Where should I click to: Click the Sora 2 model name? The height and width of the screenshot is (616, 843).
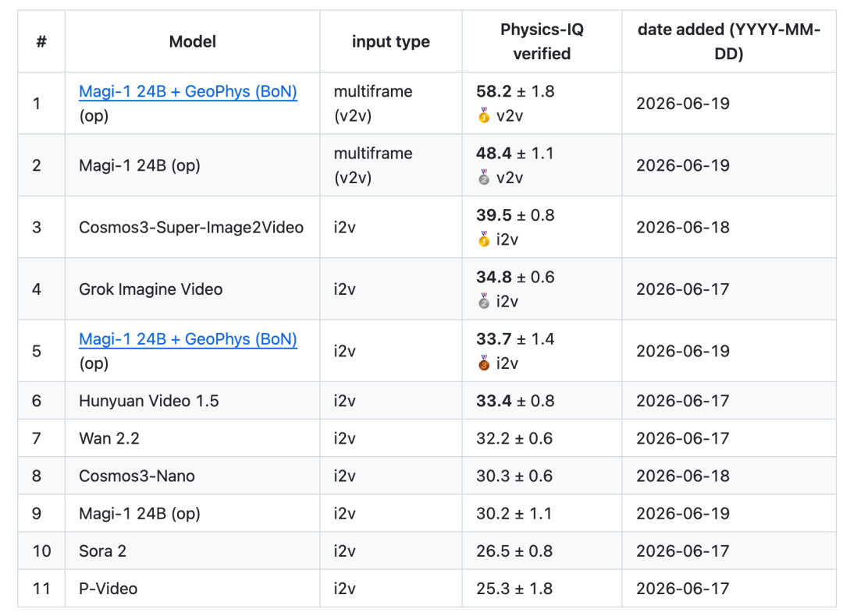pos(103,551)
